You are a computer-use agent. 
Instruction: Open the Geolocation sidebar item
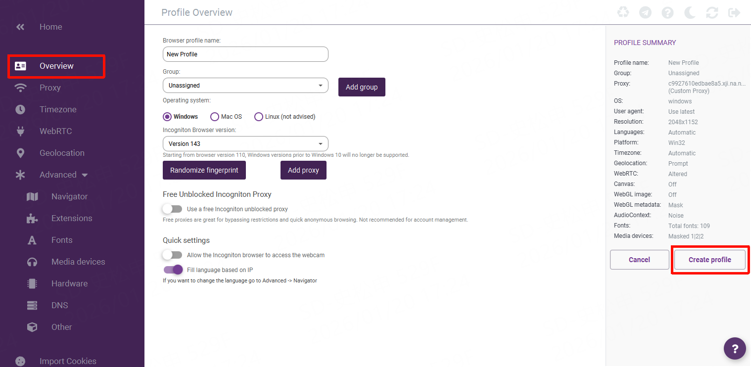62,153
